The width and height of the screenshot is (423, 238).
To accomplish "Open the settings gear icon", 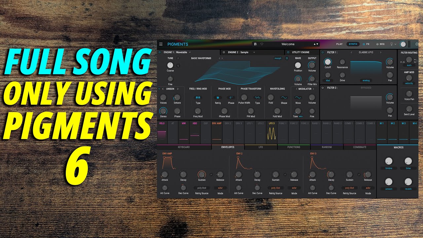I will pyautogui.click(x=417, y=44).
